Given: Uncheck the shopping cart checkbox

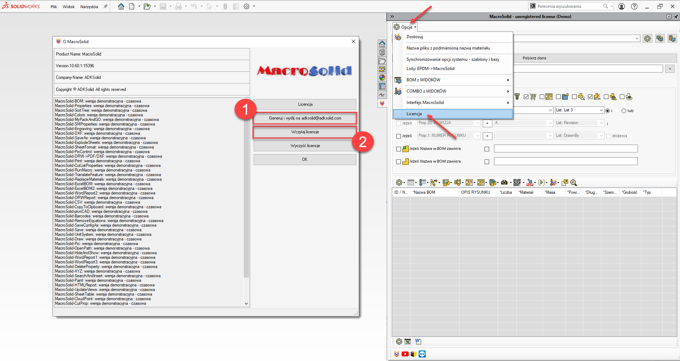Looking at the screenshot, I should tap(526, 97).
